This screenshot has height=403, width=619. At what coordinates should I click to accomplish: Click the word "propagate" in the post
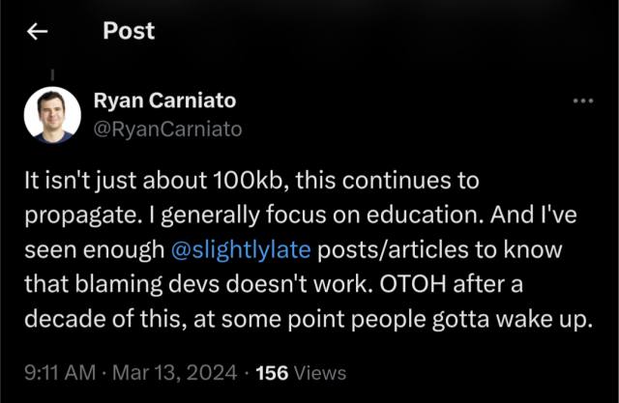coord(73,216)
